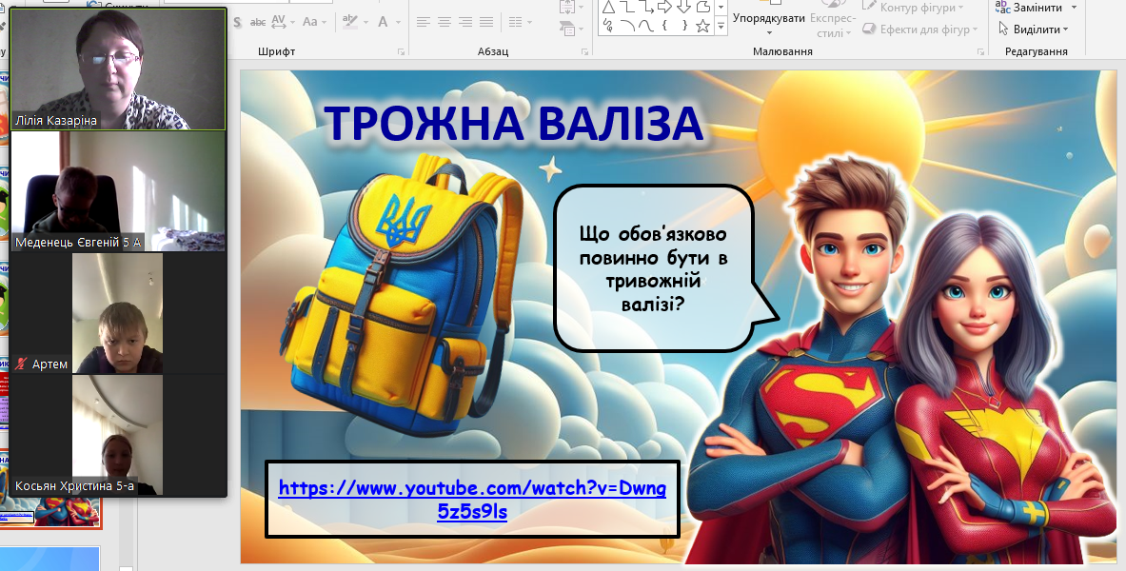Open Ефекти для фігур menu
1126x571 pixels.
click(921, 30)
